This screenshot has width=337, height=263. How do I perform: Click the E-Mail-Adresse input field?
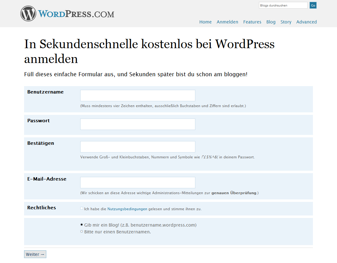tap(138, 182)
